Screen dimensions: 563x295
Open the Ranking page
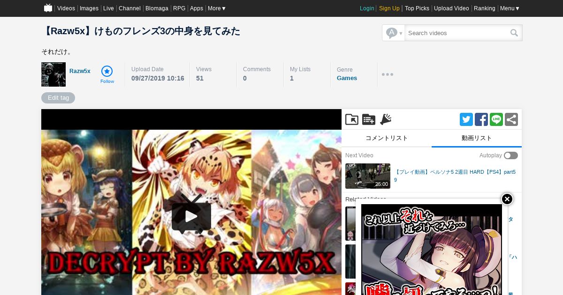tap(485, 8)
